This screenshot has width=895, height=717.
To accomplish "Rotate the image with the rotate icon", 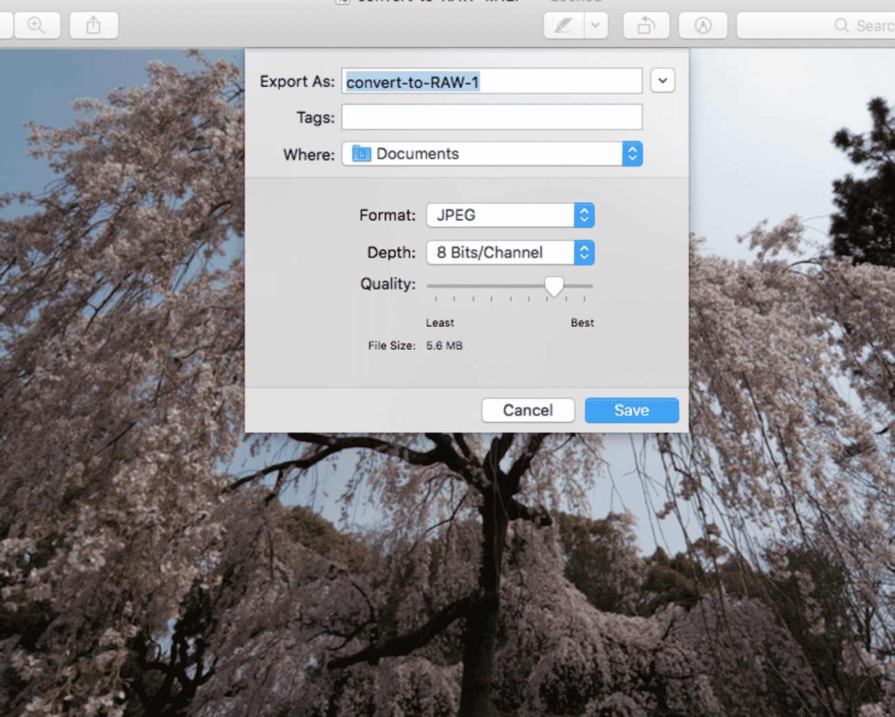I will (x=646, y=25).
